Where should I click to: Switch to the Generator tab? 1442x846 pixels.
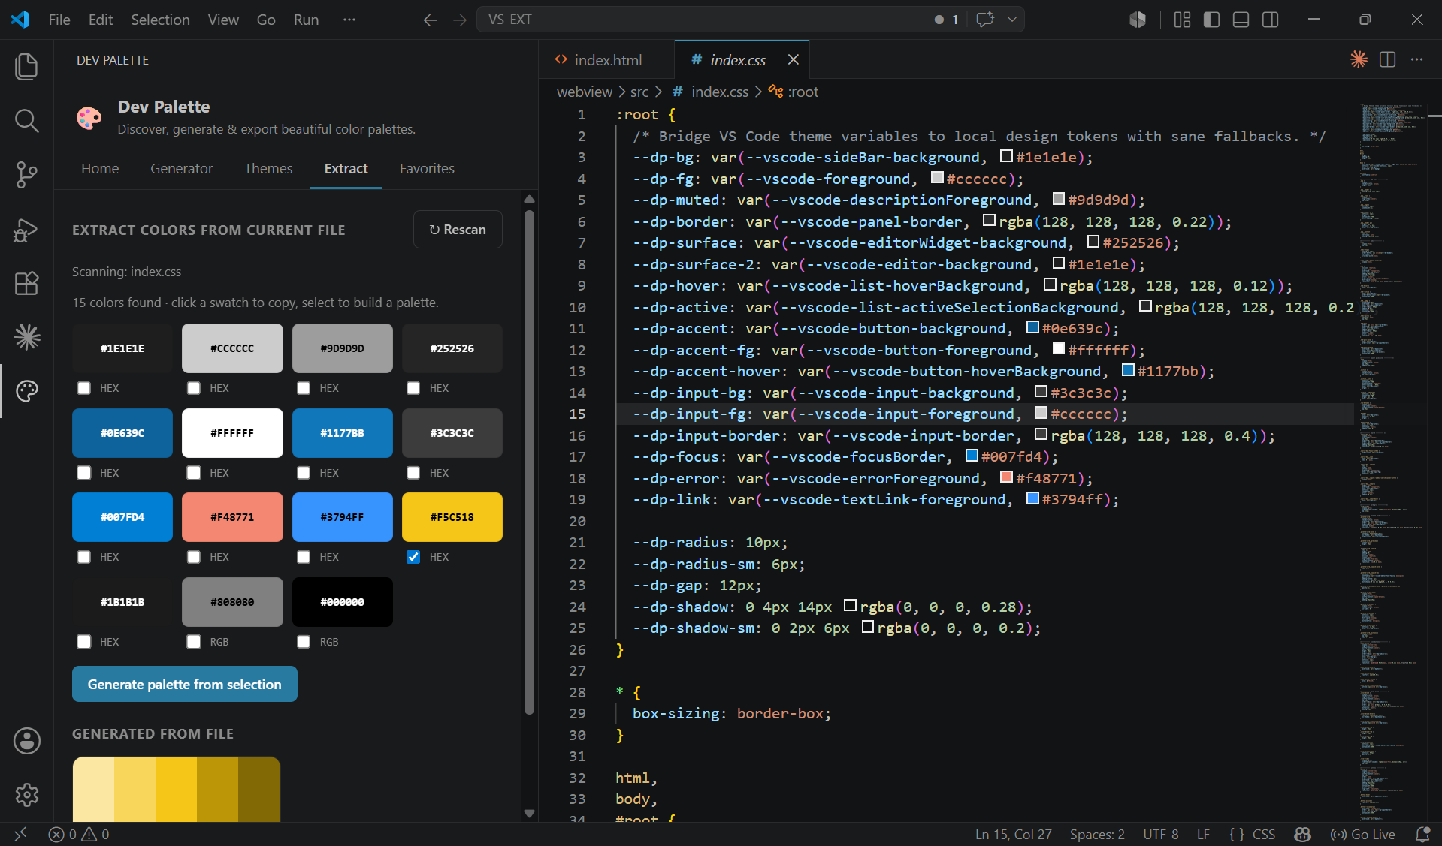tap(181, 169)
